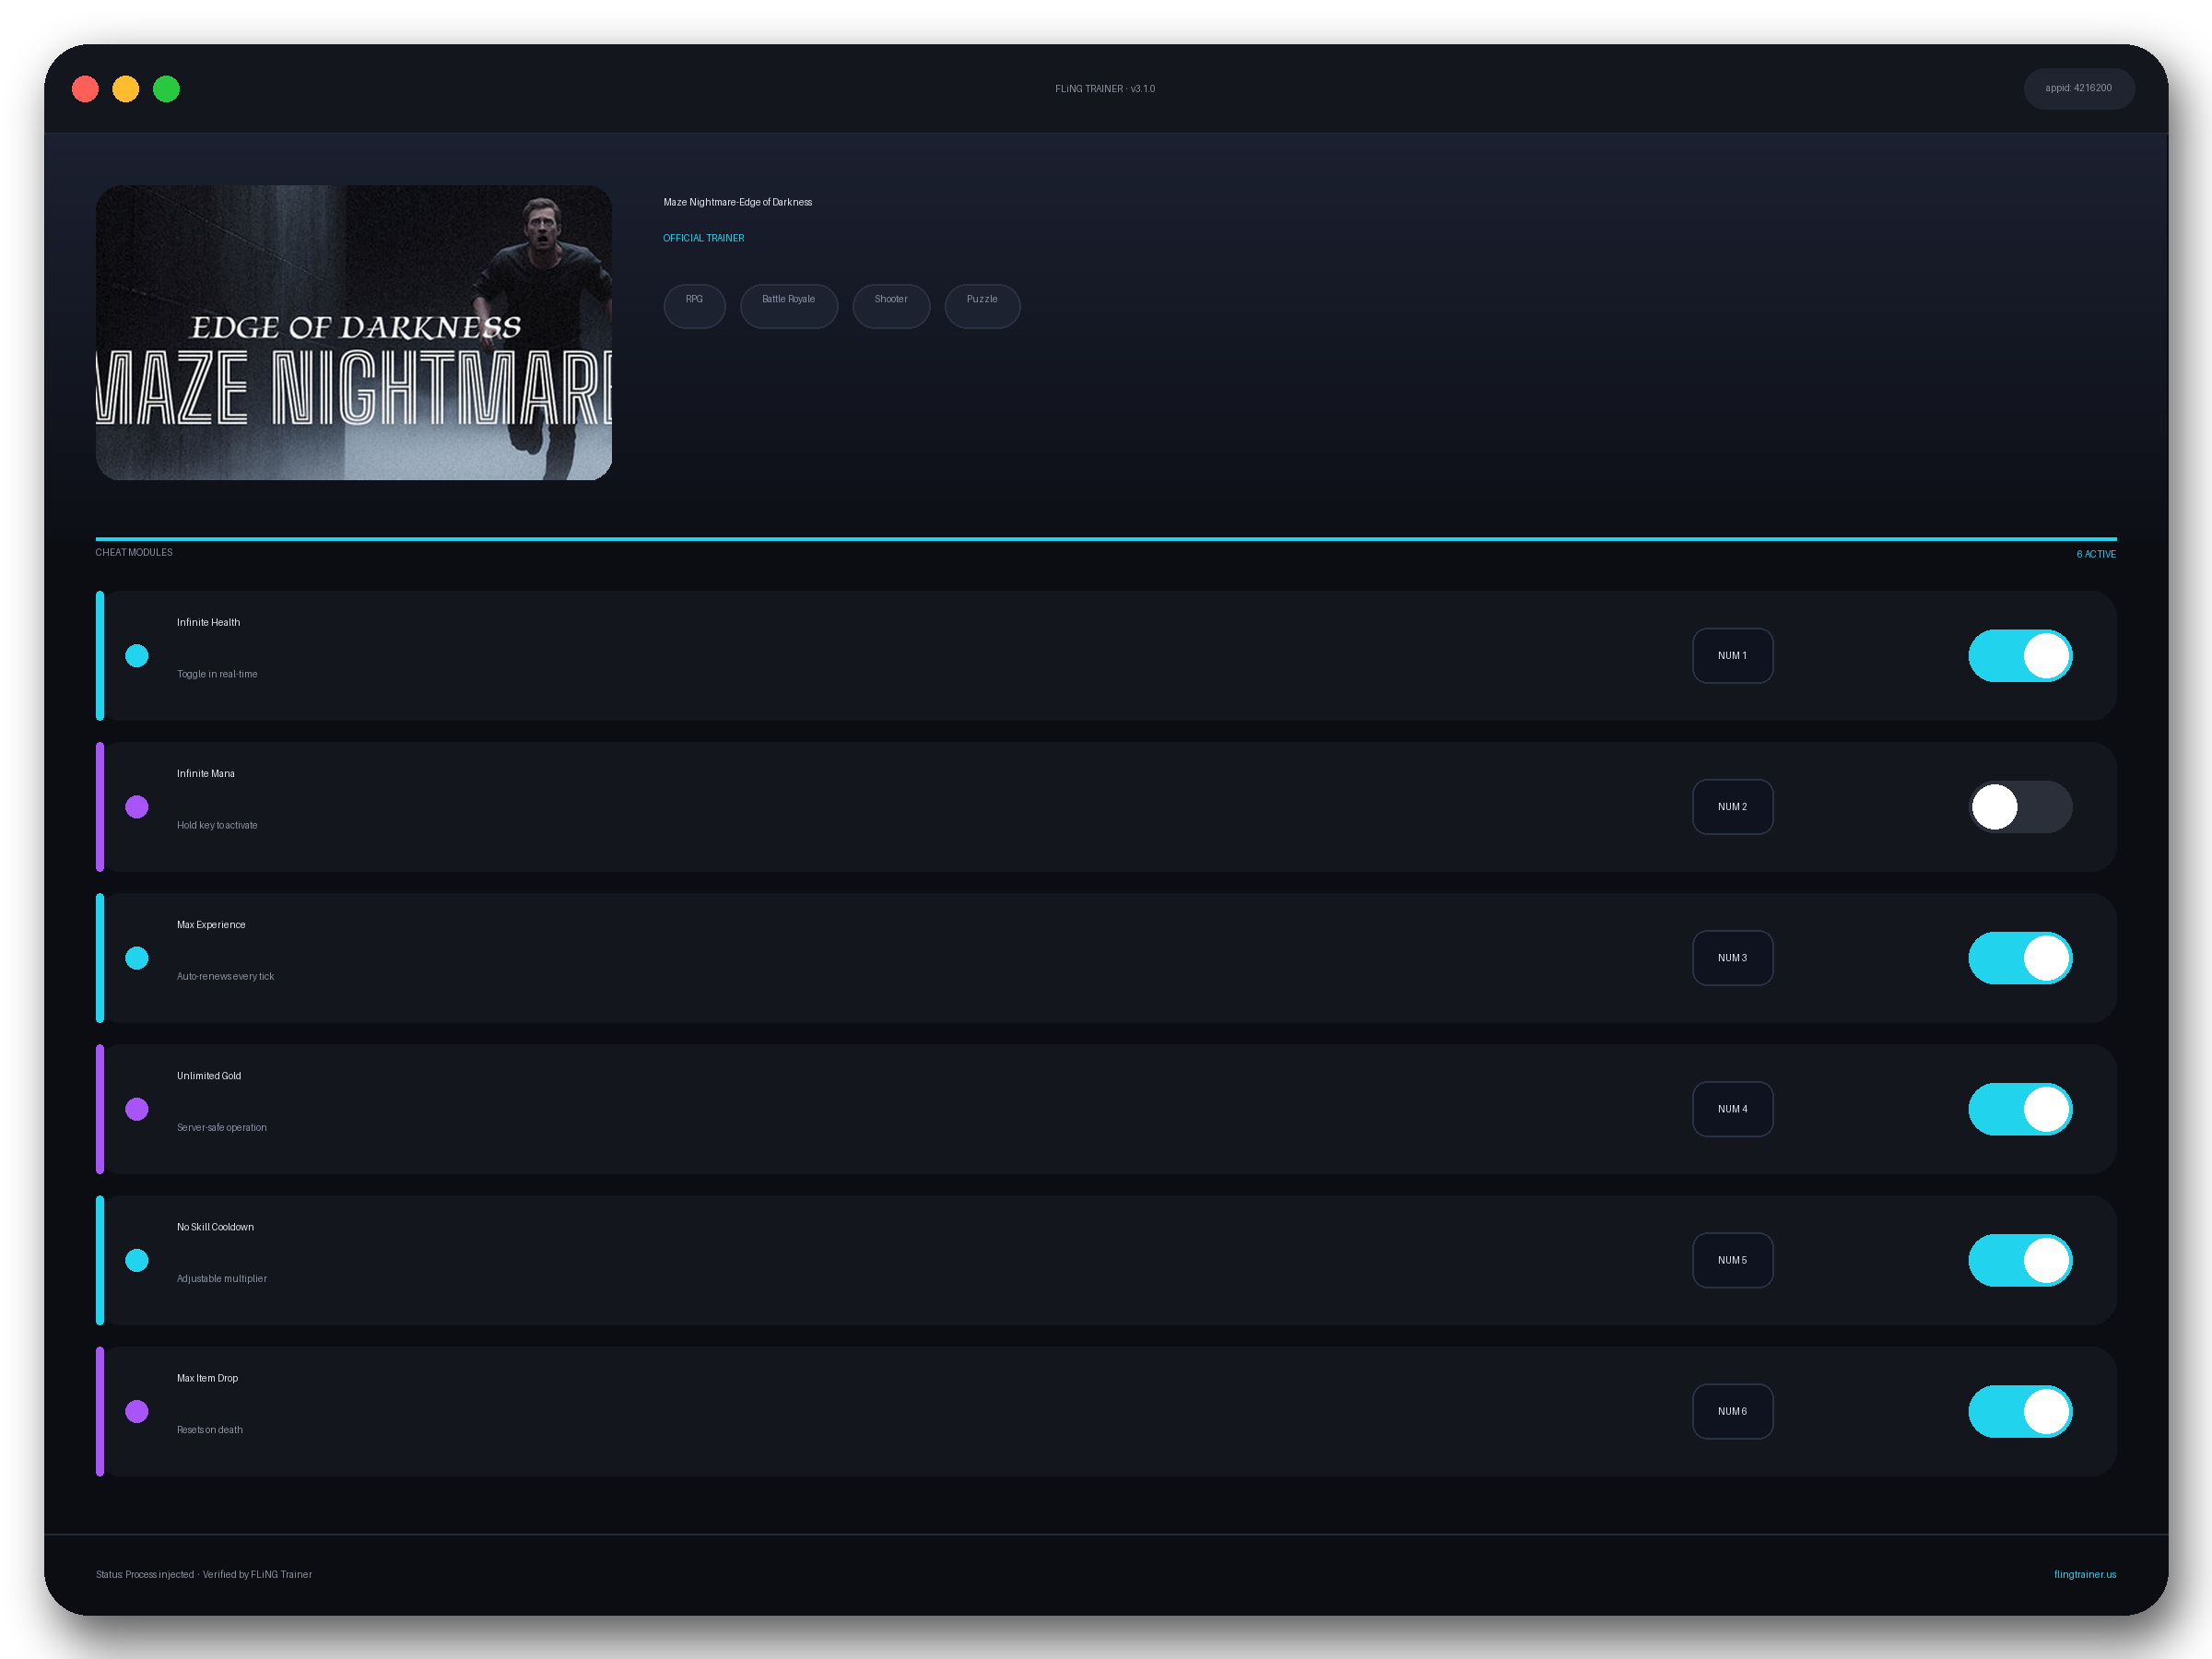The width and height of the screenshot is (2212, 1659).
Task: Click the appid 4216200 badge
Action: tap(2078, 88)
